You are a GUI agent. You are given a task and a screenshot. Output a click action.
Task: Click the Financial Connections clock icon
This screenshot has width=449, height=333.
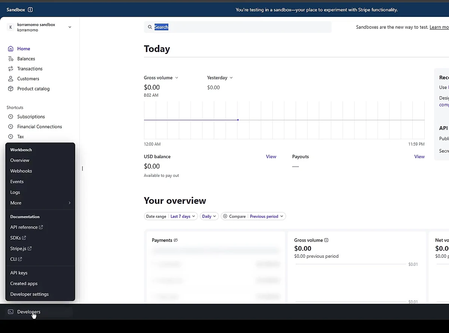pos(11,127)
